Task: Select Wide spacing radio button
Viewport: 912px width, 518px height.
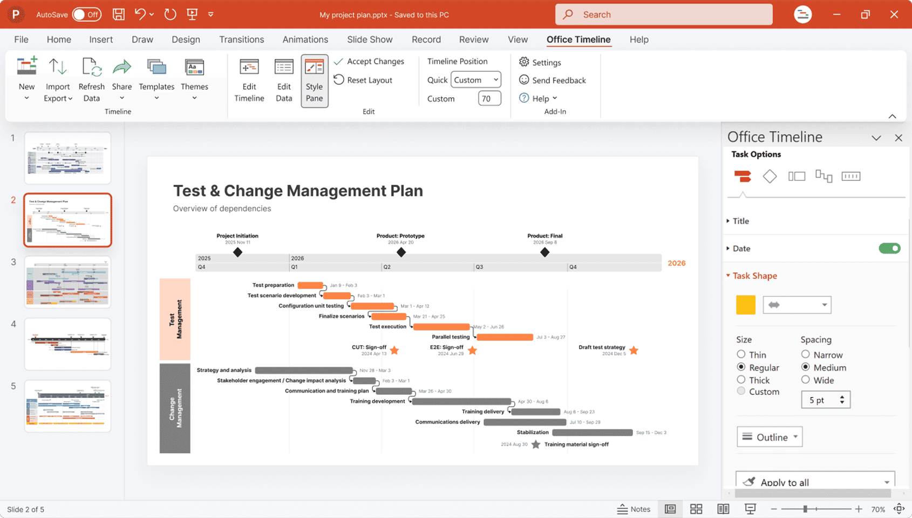Action: [805, 380]
